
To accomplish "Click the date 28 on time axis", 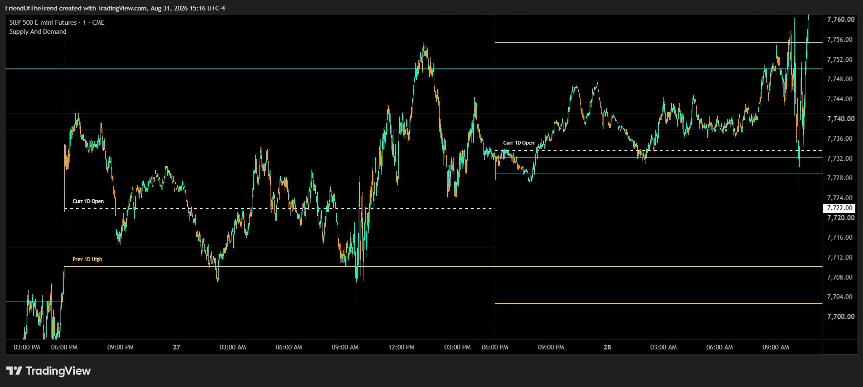I will (x=607, y=347).
